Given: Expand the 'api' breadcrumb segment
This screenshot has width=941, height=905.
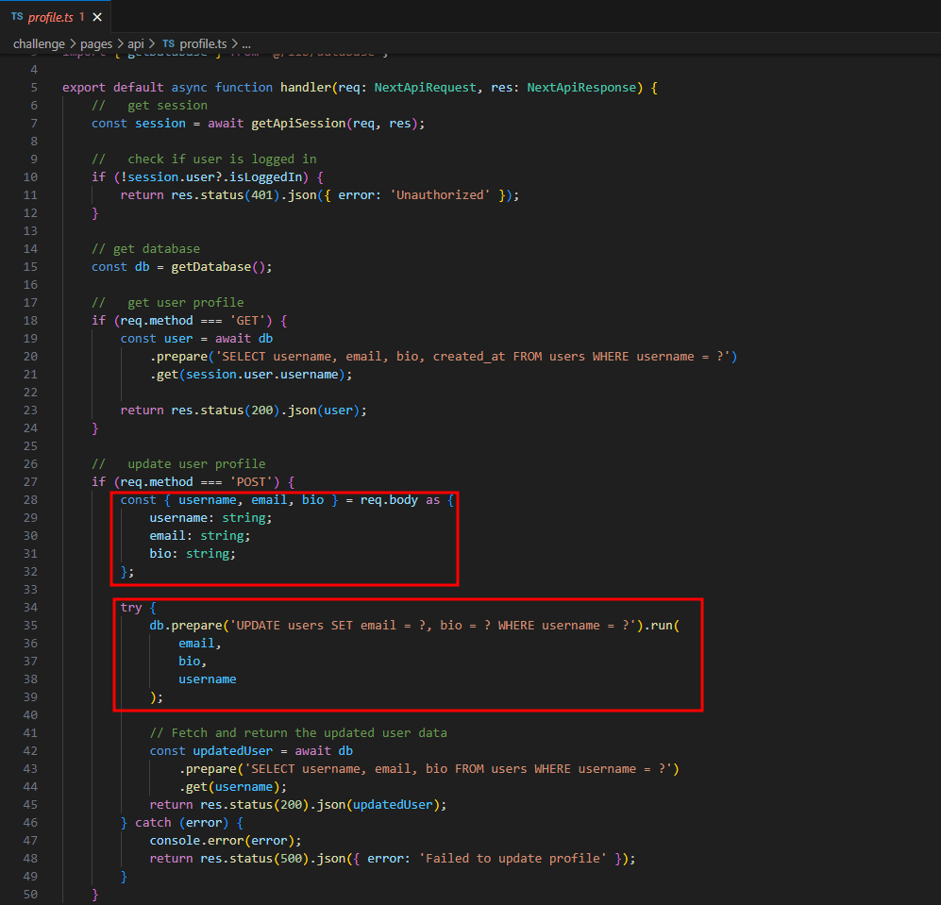Looking at the screenshot, I should coord(138,43).
